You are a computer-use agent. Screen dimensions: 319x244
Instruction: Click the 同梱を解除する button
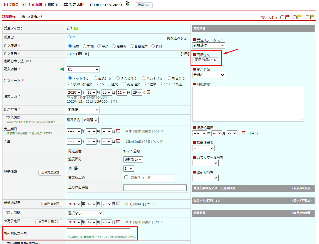(205, 60)
